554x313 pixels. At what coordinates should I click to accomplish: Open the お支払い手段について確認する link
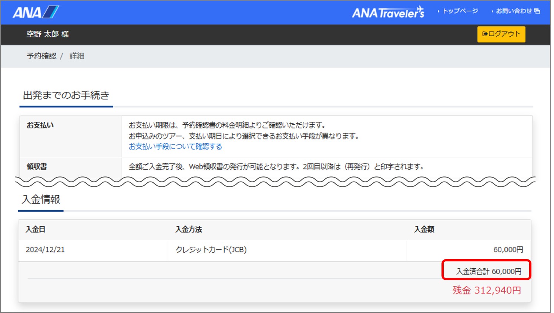click(175, 146)
